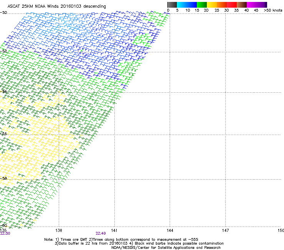The width and height of the screenshot is (284, 250).
Task: Click the latitude label '-52'
Action: click(x=3, y=51)
